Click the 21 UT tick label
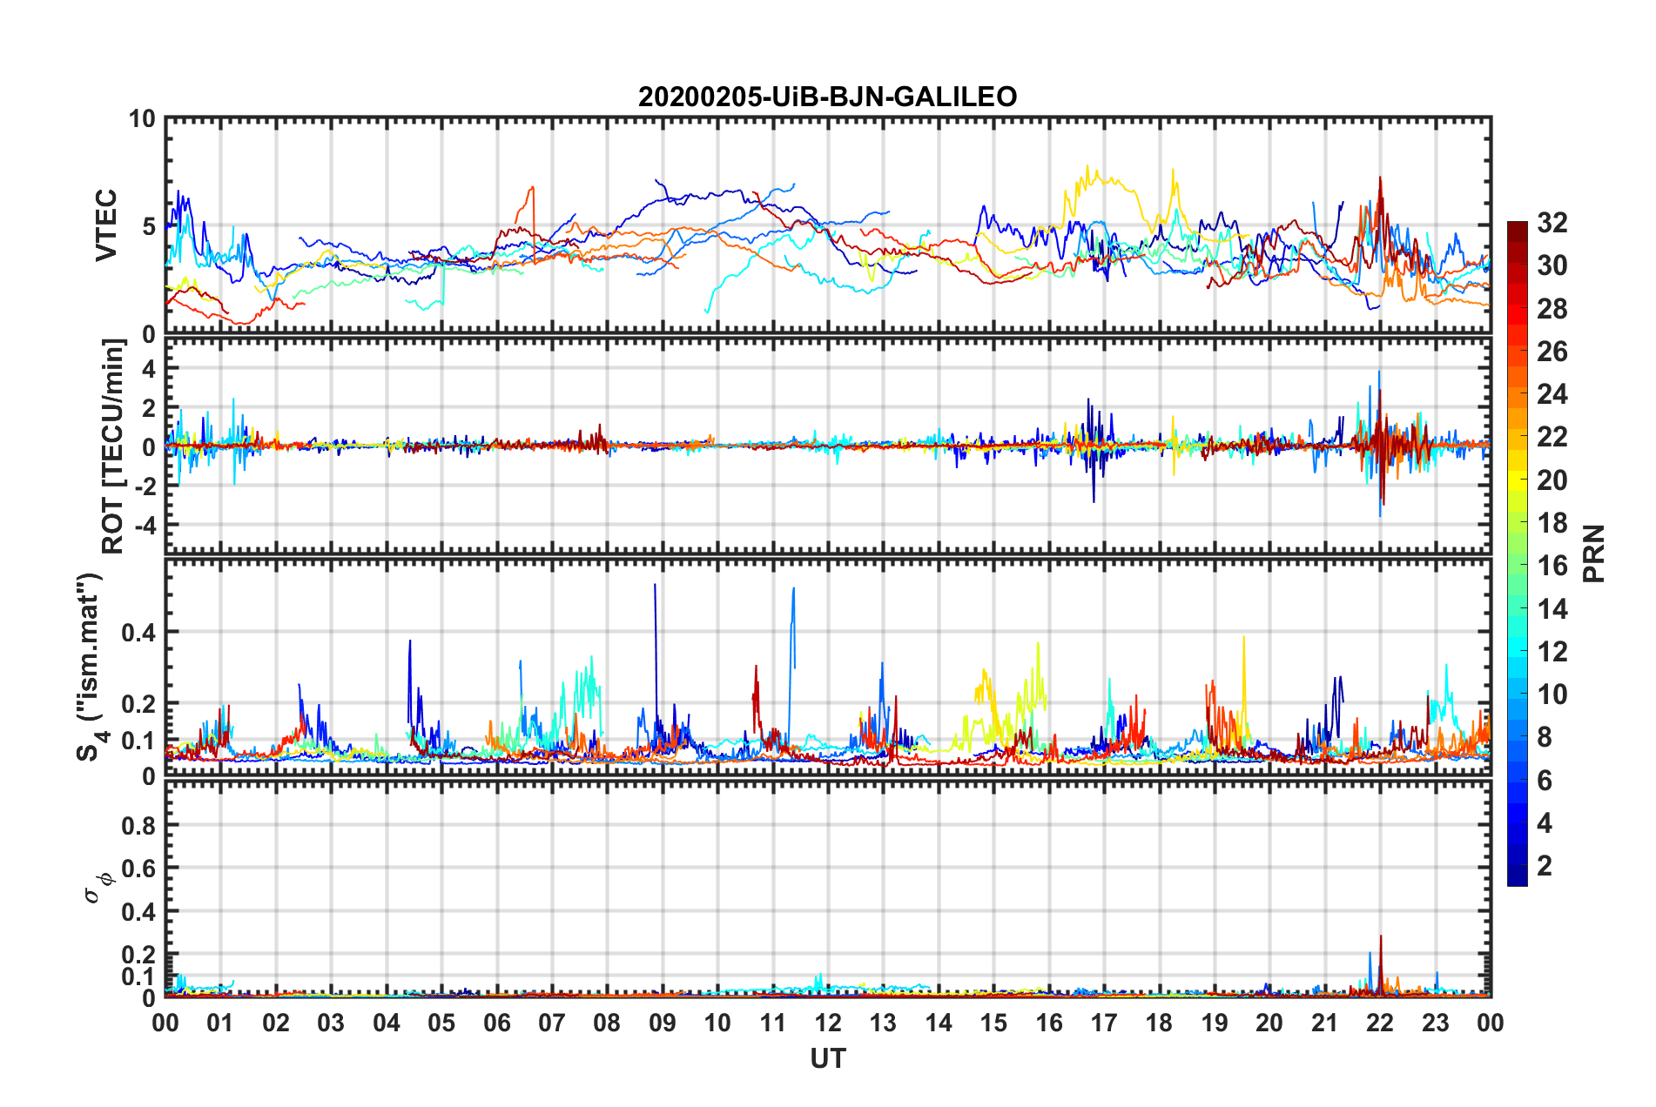The height and width of the screenshot is (1107, 1656). point(1325,1023)
